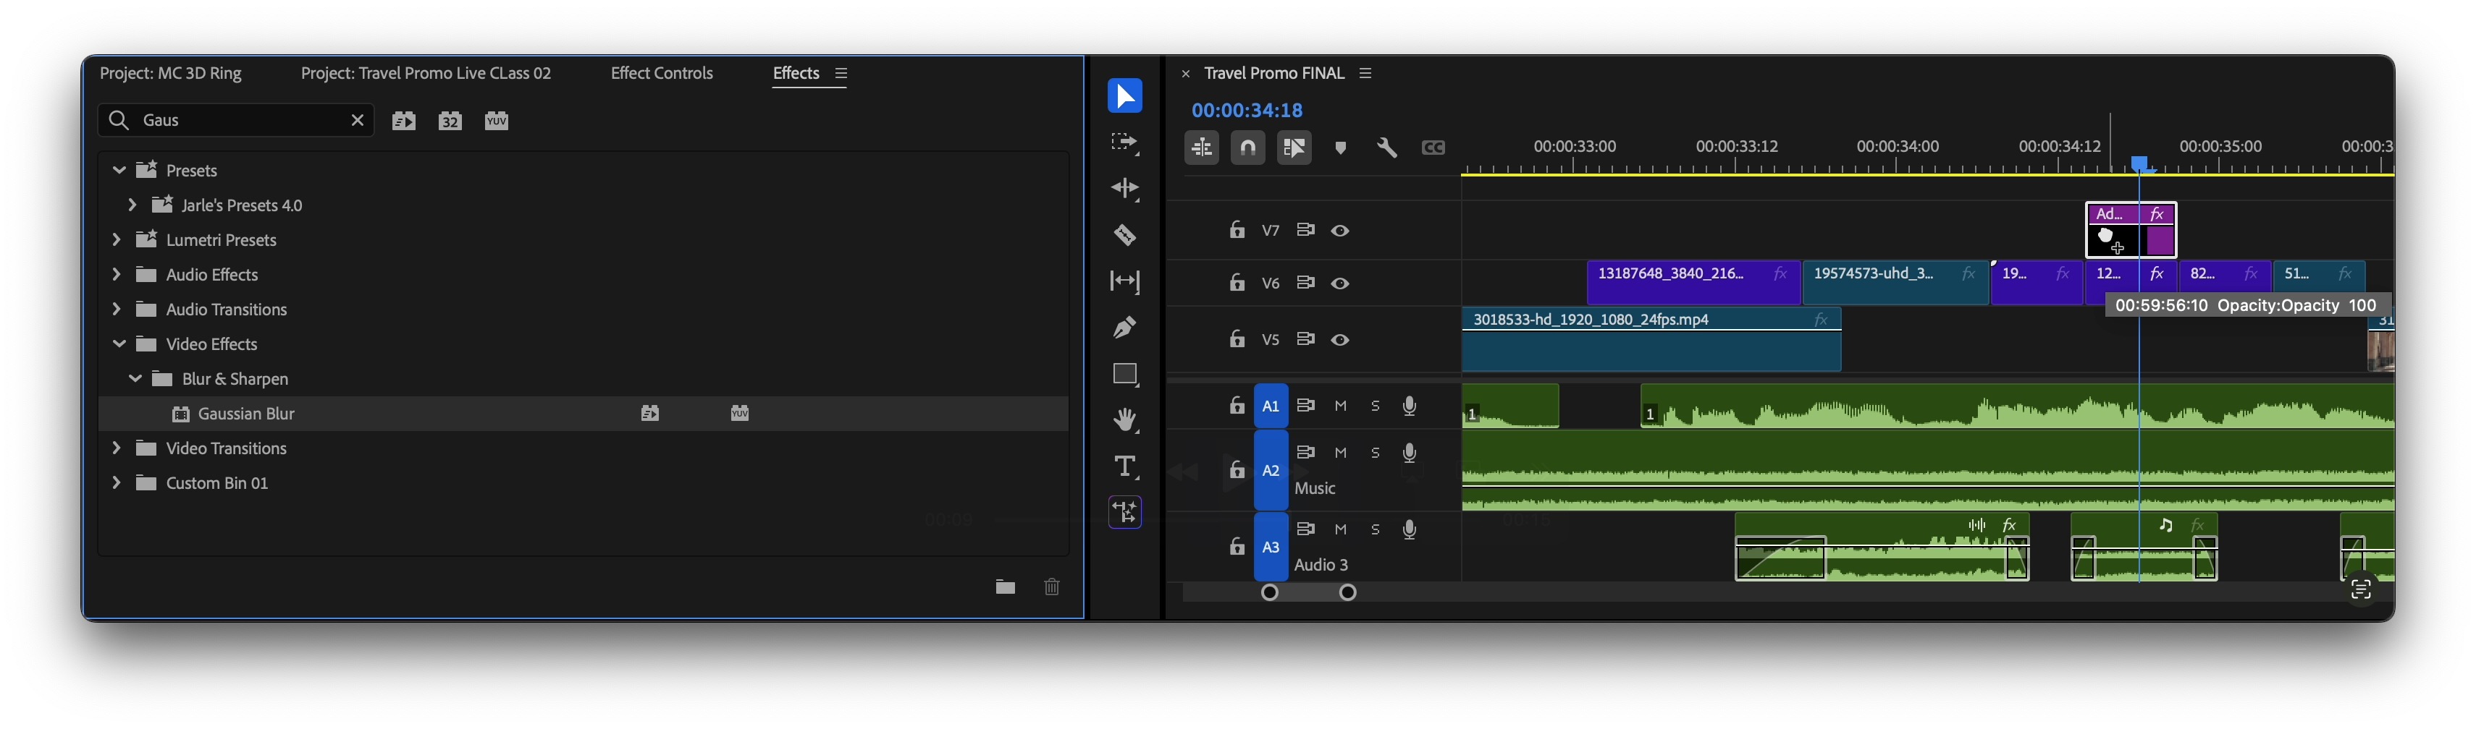
Task: Toggle sync lock on track V7
Action: tap(1305, 229)
